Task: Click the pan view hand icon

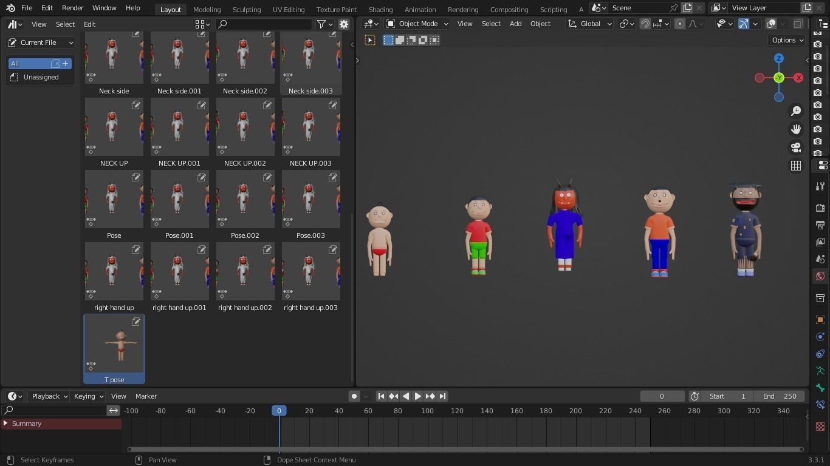Action: [x=796, y=129]
